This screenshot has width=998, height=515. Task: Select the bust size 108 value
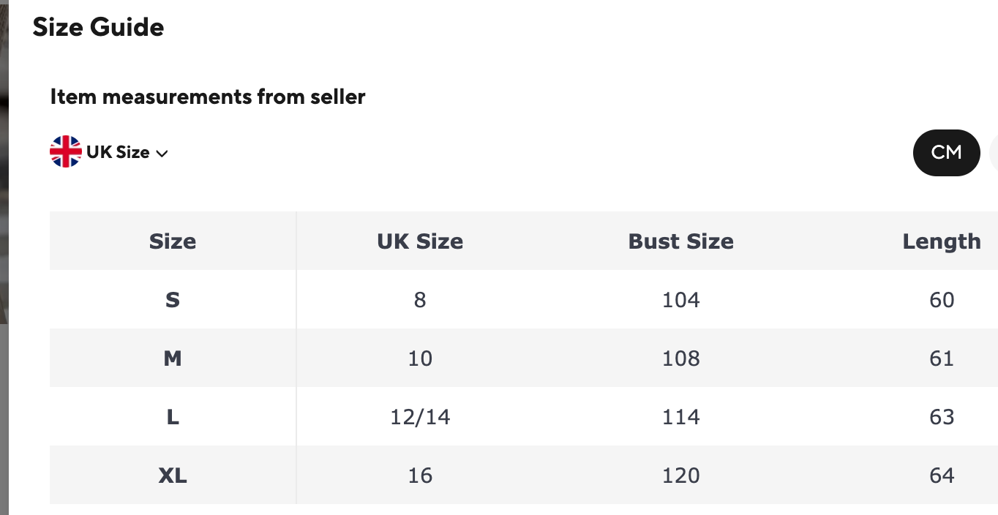point(680,358)
